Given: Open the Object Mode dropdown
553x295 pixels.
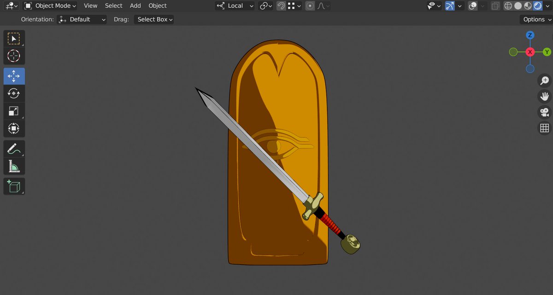Looking at the screenshot, I should 50,6.
